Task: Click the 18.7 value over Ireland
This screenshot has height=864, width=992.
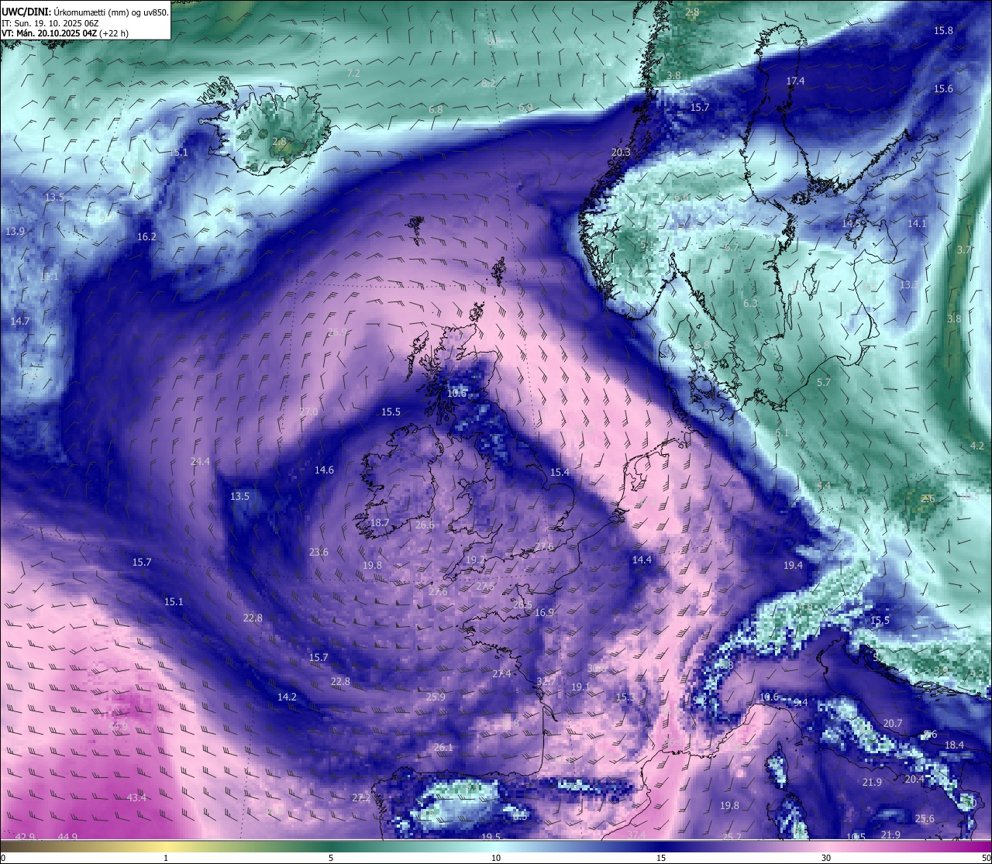Action: click(379, 523)
